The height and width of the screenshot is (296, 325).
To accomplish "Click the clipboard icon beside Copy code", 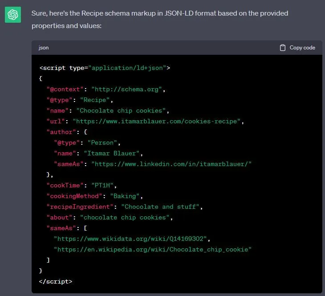I will [283, 48].
